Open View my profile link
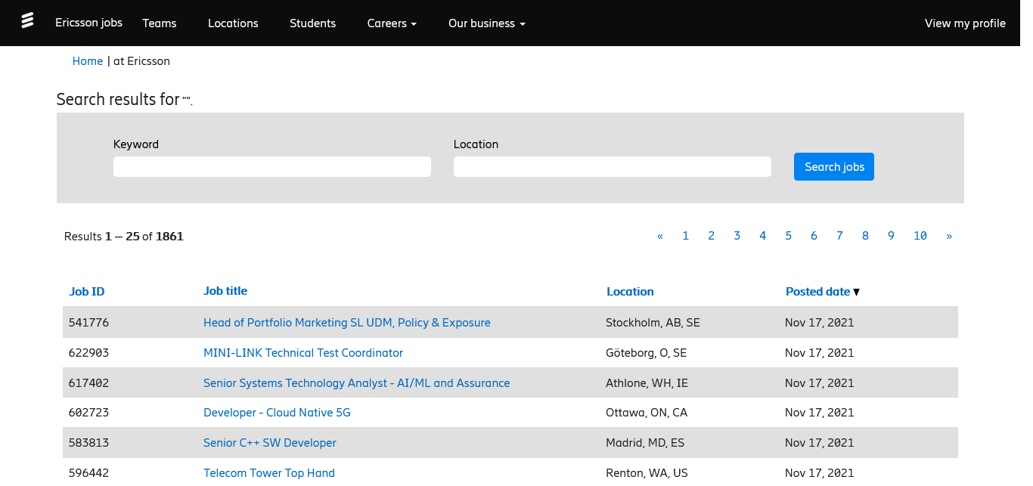Image resolution: width=1033 pixels, height=486 pixels. [965, 23]
